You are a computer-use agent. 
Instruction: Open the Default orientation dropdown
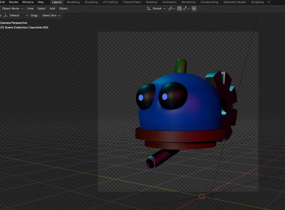point(16,15)
